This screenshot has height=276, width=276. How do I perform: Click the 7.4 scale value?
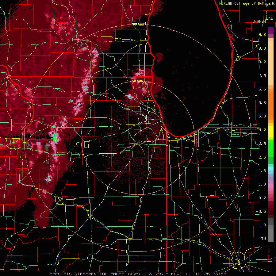click(x=262, y=75)
